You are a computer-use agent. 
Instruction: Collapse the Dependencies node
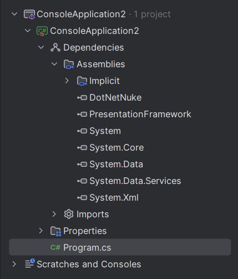tap(41, 47)
